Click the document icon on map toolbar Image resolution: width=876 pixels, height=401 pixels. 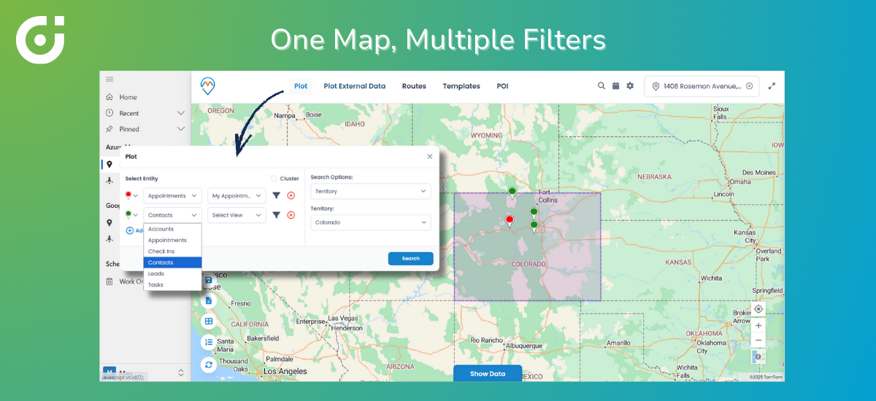pyautogui.click(x=209, y=300)
